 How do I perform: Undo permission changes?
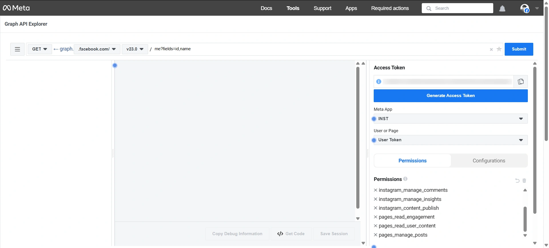click(x=517, y=180)
